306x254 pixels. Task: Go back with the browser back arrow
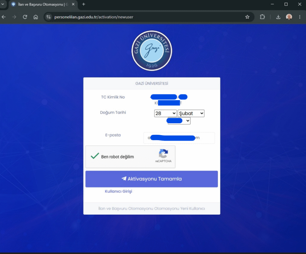(x=4, y=17)
